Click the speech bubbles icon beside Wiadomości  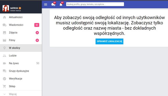pyautogui.click(x=4, y=25)
